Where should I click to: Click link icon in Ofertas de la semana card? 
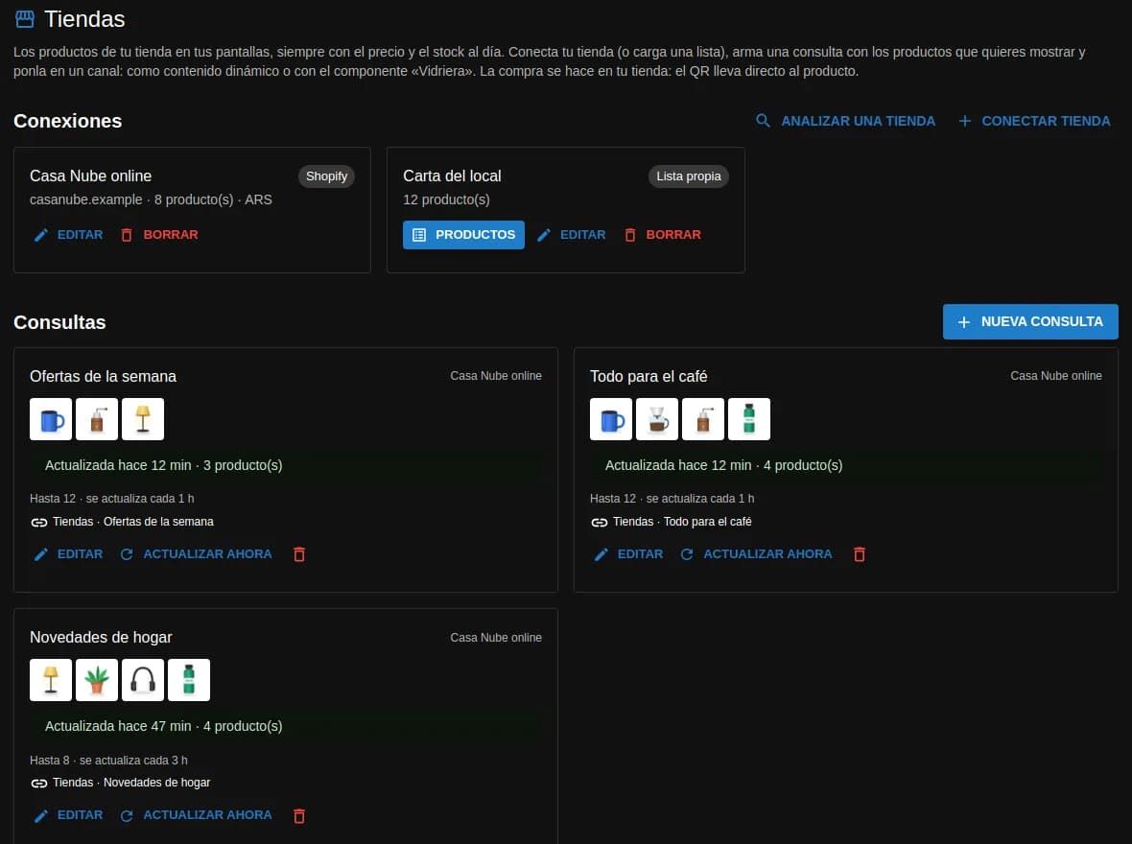point(39,522)
